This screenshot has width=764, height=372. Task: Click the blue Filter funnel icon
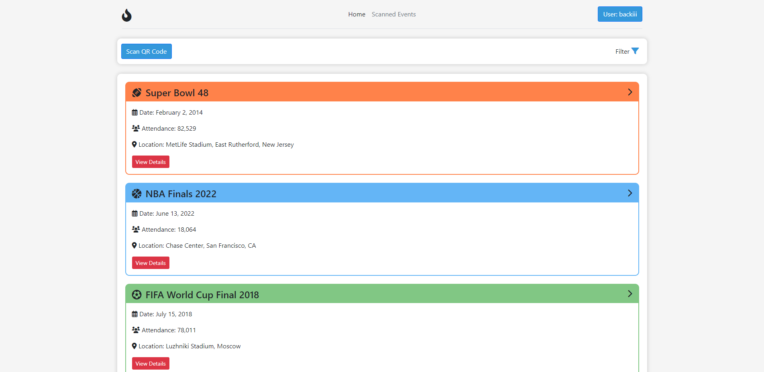tap(635, 51)
